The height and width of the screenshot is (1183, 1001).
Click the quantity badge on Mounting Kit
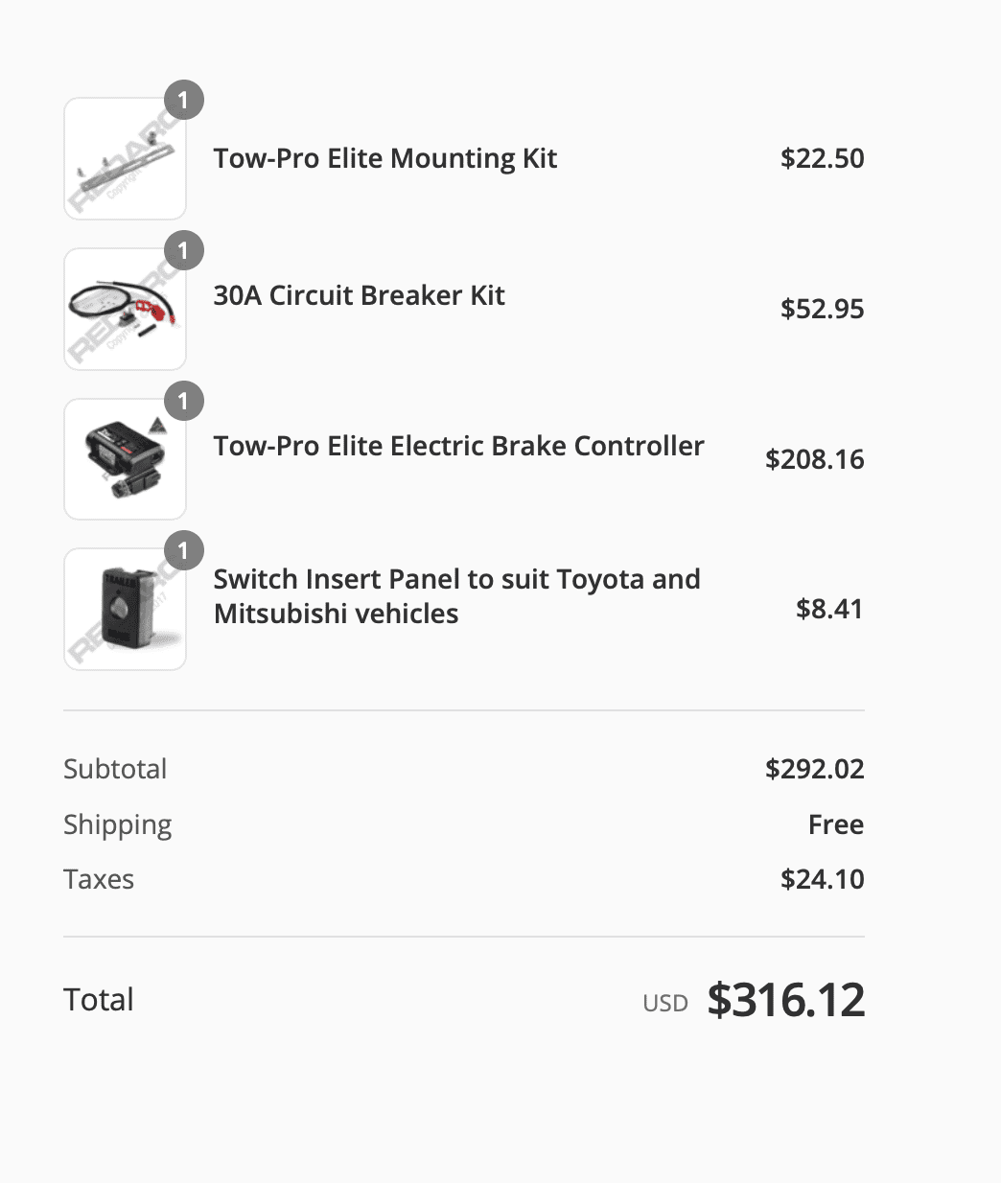coord(183,100)
